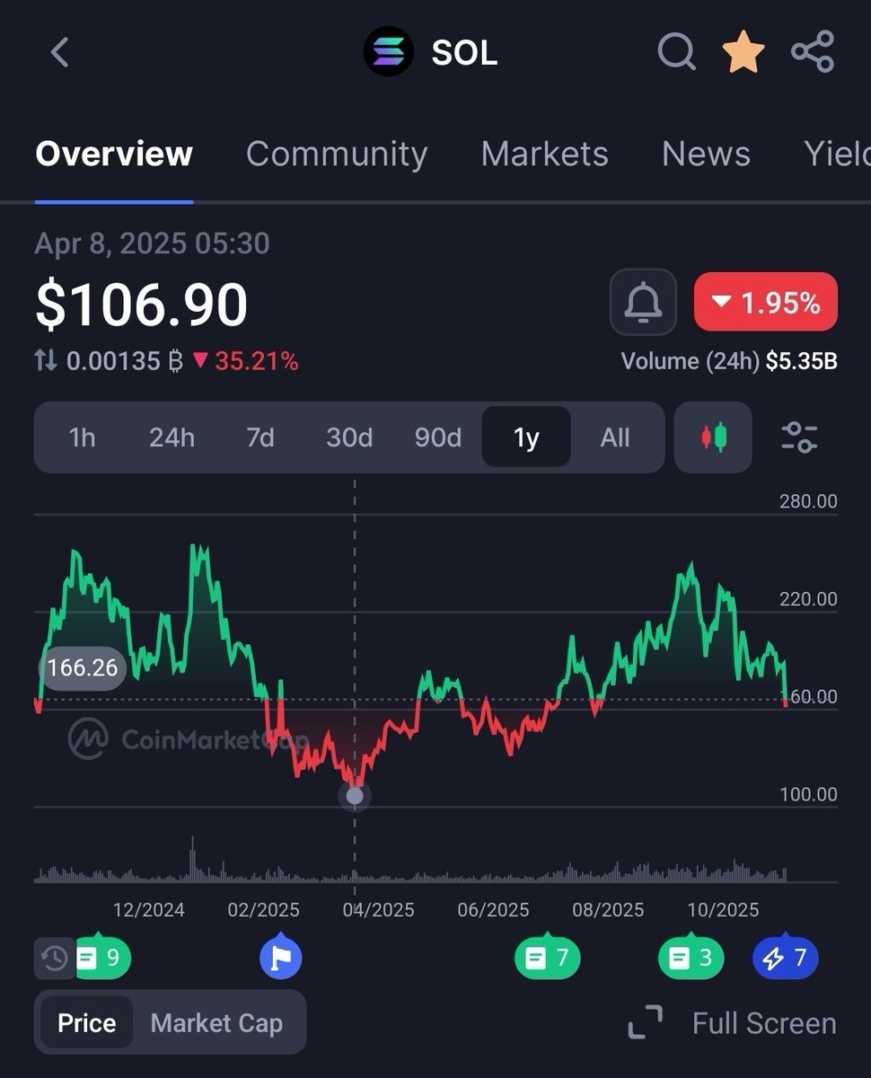This screenshot has height=1078, width=871.
Task: Tap the 04/2025 date axis label
Action: coord(378,909)
